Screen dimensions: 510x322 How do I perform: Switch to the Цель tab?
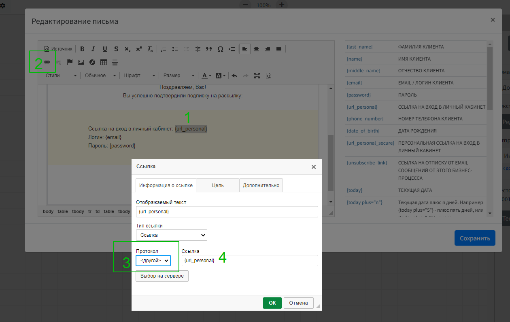218,185
